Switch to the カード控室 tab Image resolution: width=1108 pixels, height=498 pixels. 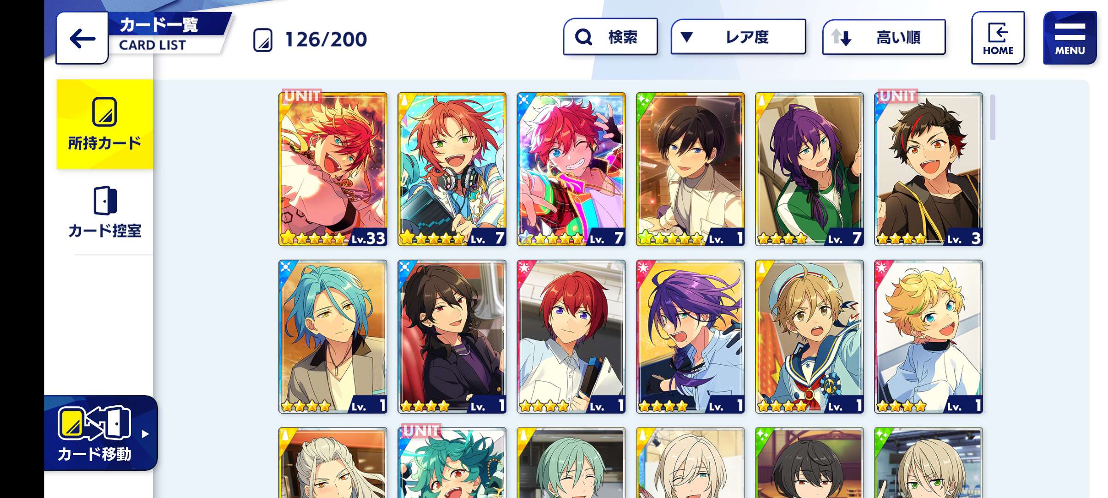click(105, 213)
